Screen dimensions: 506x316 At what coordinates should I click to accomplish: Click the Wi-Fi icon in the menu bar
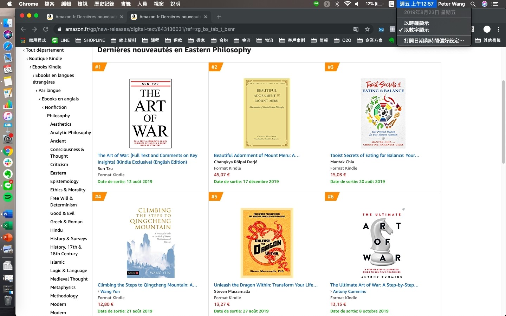tap(348, 4)
